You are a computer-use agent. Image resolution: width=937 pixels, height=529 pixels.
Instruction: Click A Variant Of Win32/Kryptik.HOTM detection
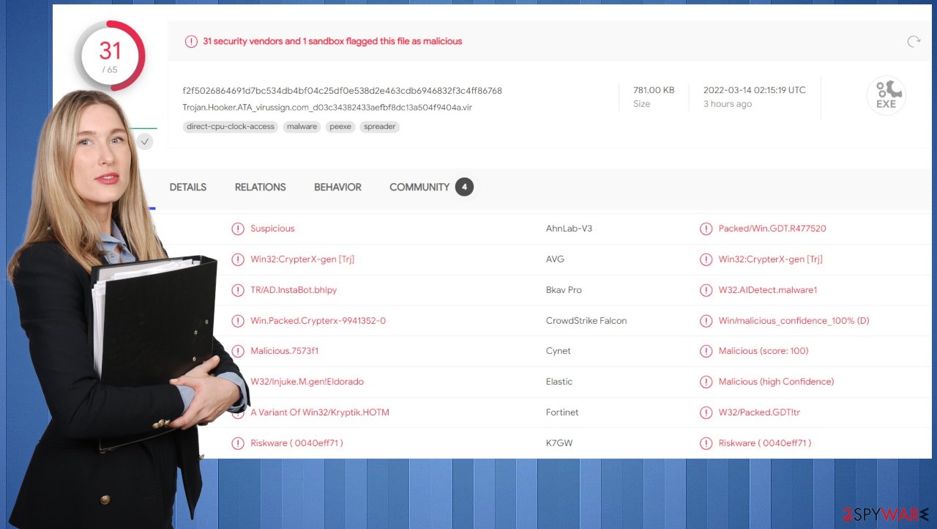click(320, 413)
